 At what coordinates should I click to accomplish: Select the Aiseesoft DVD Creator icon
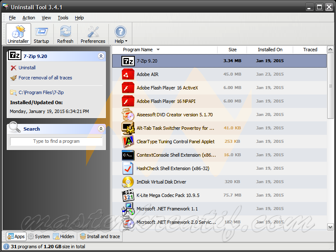(128, 115)
